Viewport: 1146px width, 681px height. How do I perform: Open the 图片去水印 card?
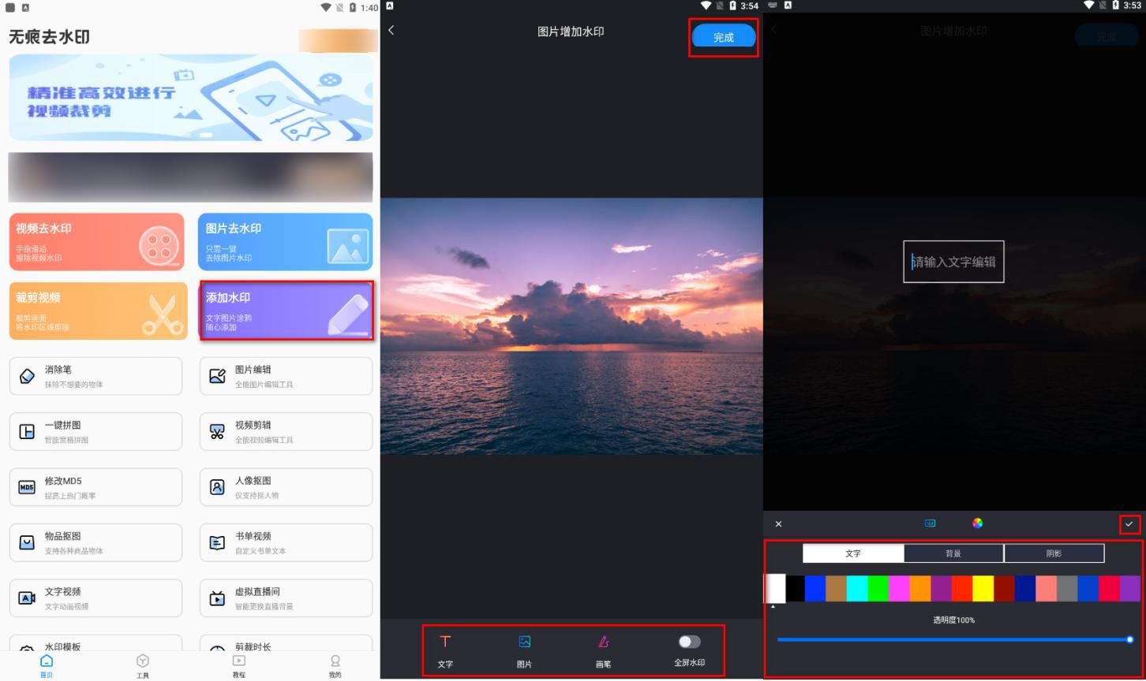pyautogui.click(x=286, y=242)
